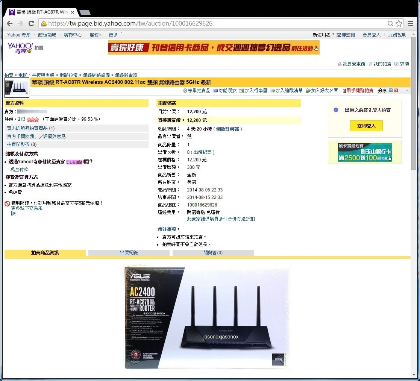Open the 服務說明 help link

(x=397, y=35)
